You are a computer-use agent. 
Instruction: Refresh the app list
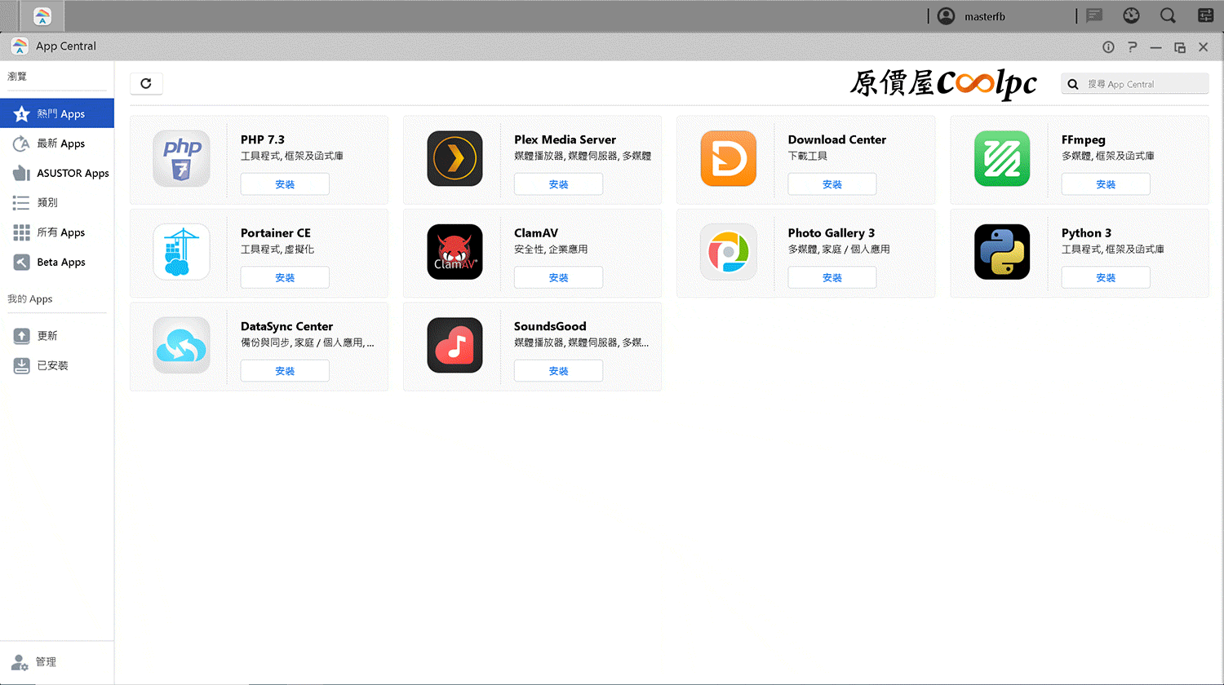click(x=146, y=83)
